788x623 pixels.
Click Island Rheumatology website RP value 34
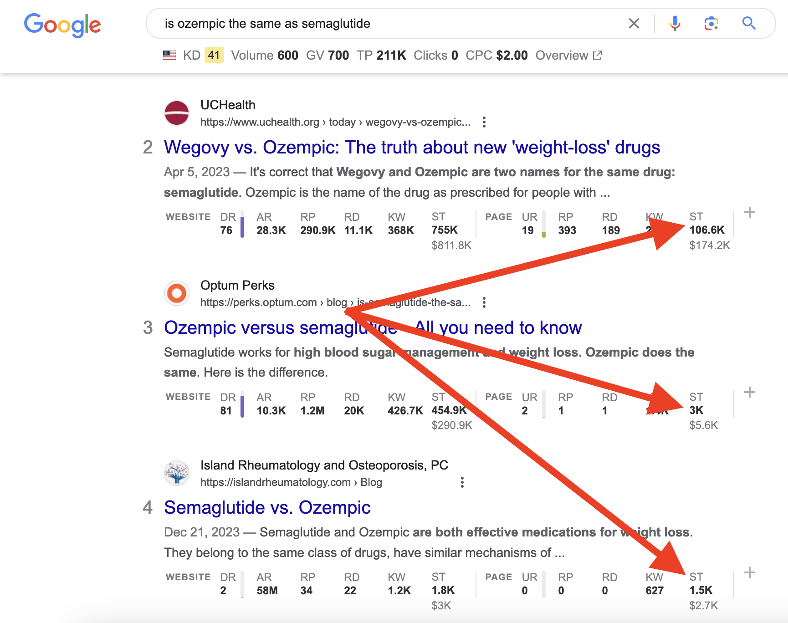click(x=307, y=591)
